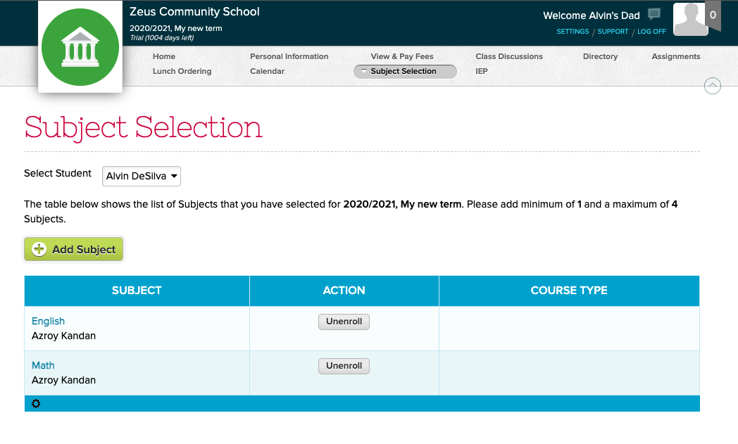Open the English subject link
This screenshot has width=738, height=444.
coord(48,321)
